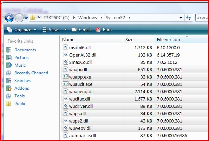Select file wudriver.dll
The height and width of the screenshot is (141, 209).
pos(81,106)
